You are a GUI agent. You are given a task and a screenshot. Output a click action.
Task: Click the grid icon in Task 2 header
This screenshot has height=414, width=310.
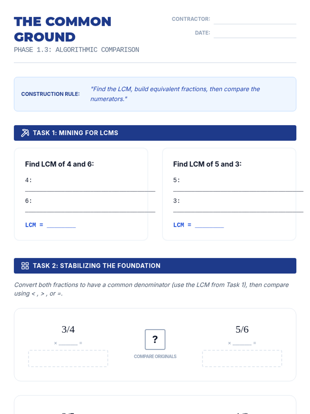[x=25, y=266]
